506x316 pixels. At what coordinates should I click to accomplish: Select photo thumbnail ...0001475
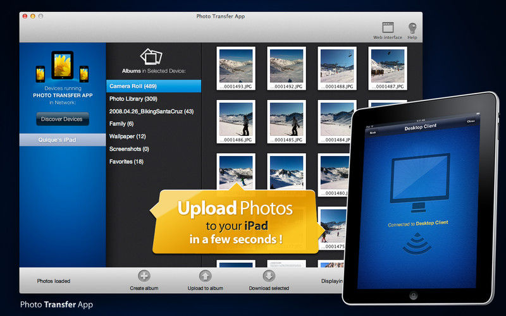pos(332,228)
